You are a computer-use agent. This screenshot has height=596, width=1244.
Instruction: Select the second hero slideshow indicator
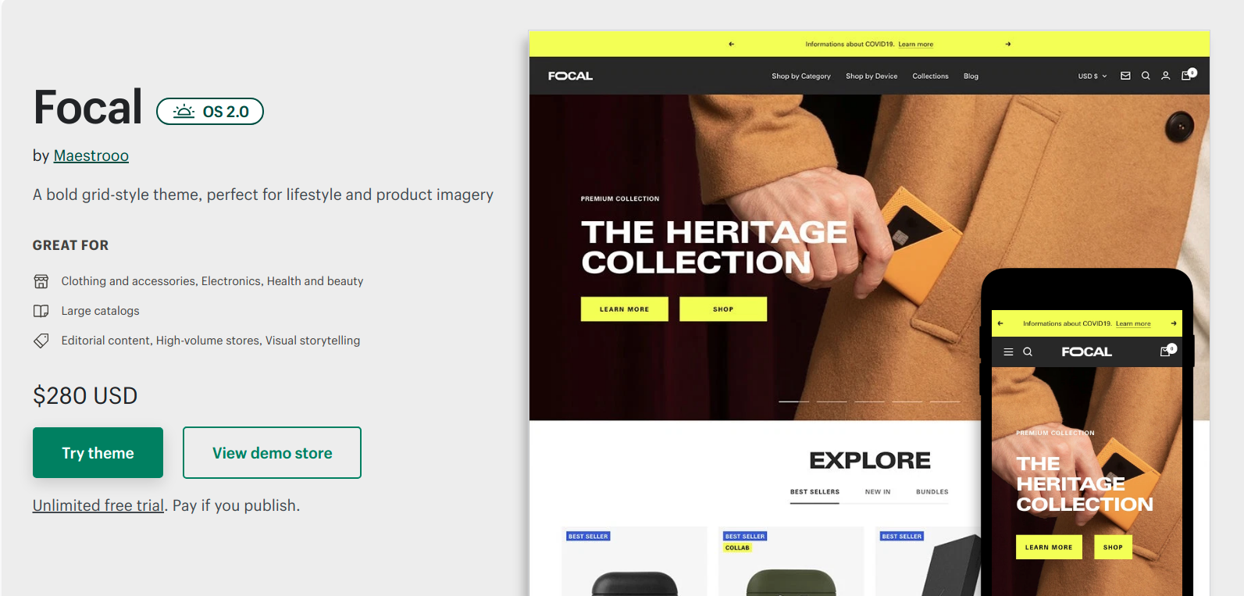point(832,401)
